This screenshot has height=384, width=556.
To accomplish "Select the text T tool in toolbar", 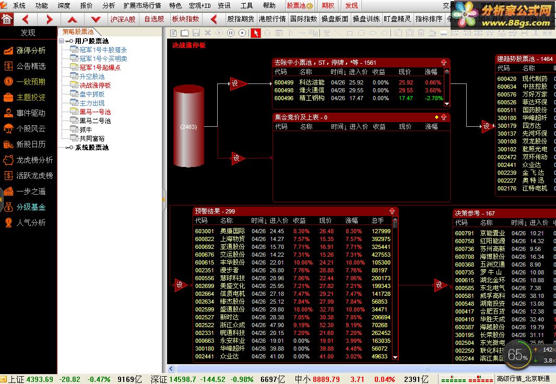I will [327, 33].
